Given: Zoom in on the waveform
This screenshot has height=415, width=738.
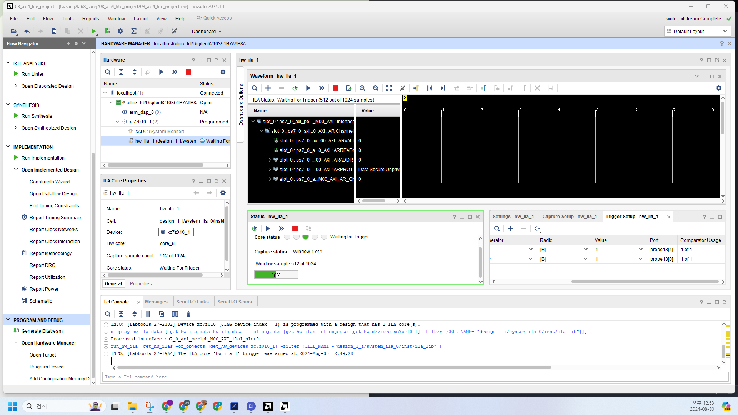Looking at the screenshot, I should [x=362, y=88].
